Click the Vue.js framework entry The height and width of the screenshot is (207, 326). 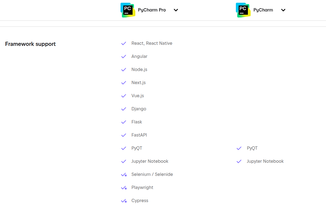click(138, 96)
